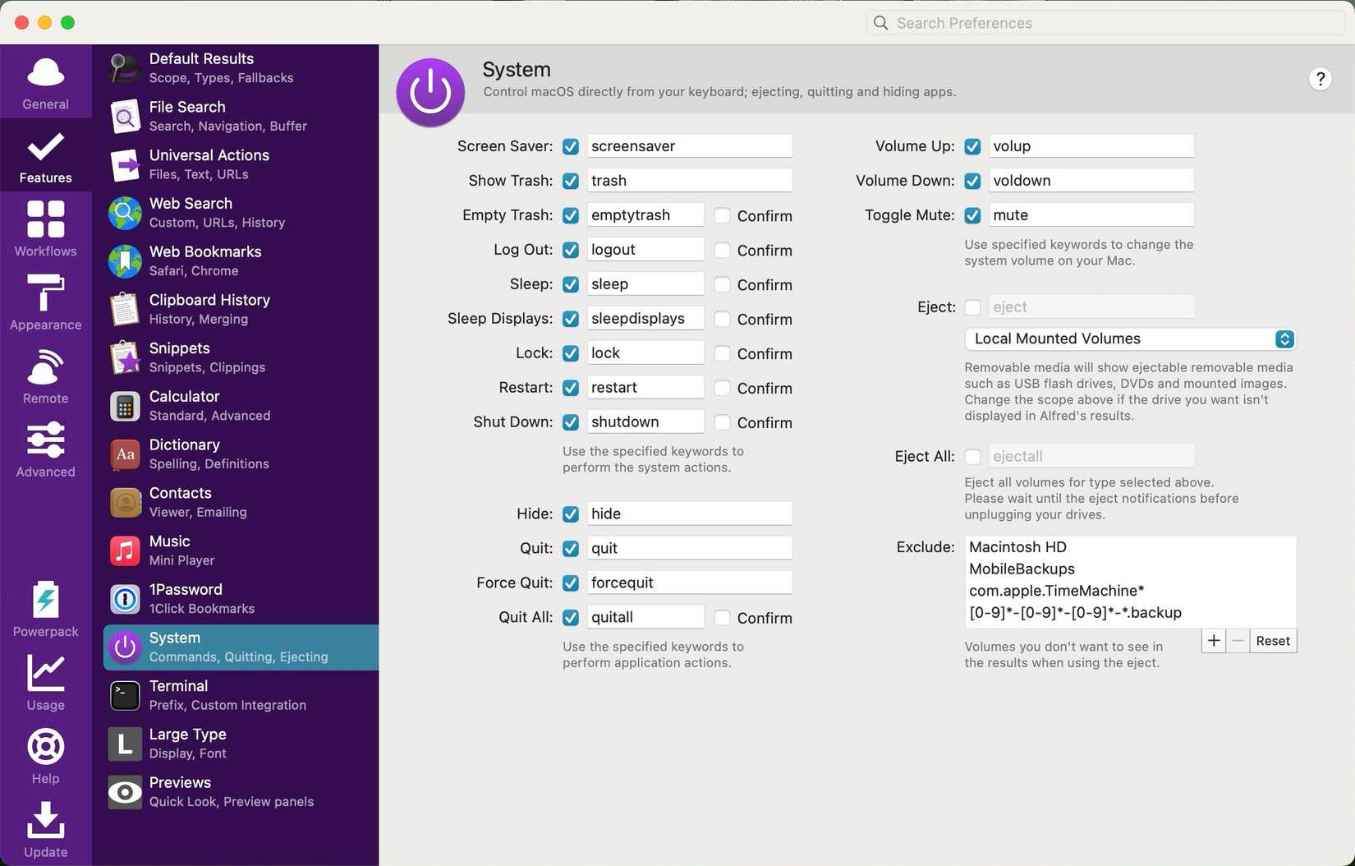The height and width of the screenshot is (866, 1355).
Task: Select the Dictionary Aa icon
Action: coord(124,454)
